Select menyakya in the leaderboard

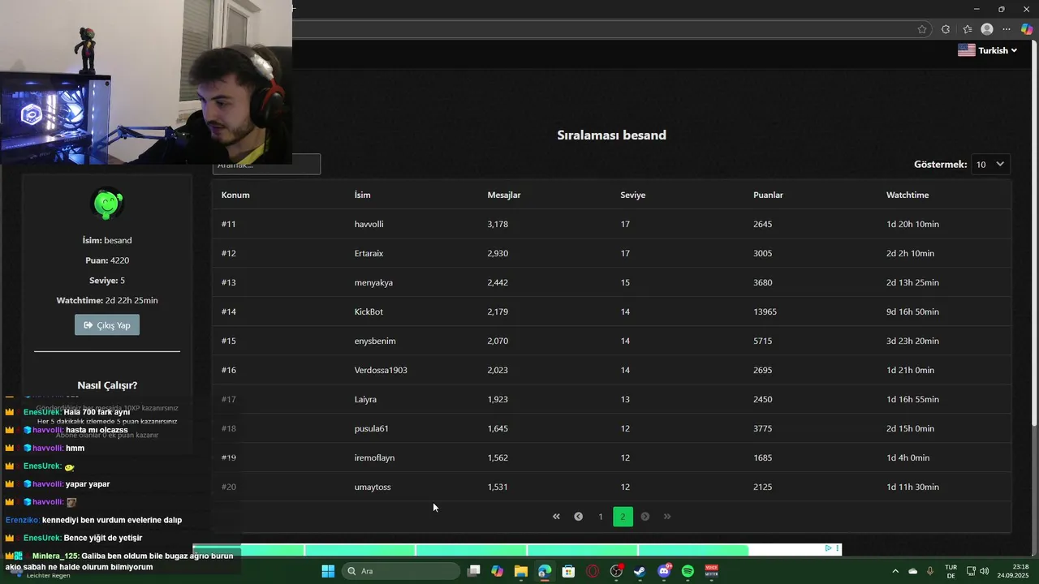[x=373, y=282]
